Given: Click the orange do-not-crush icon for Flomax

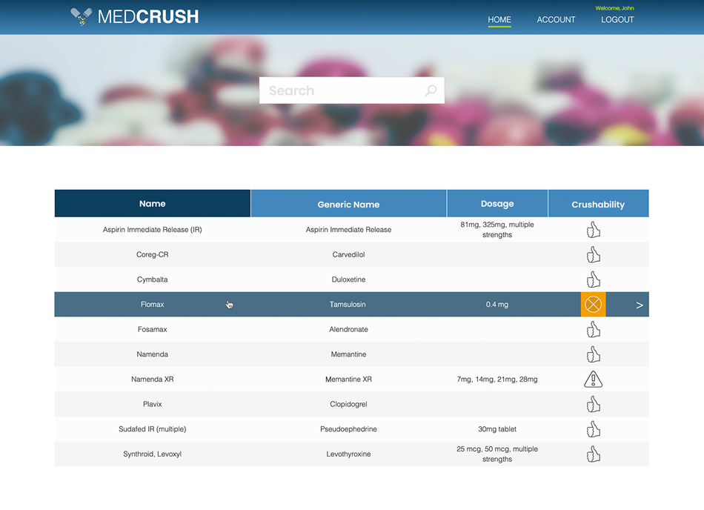Looking at the screenshot, I should [x=593, y=305].
